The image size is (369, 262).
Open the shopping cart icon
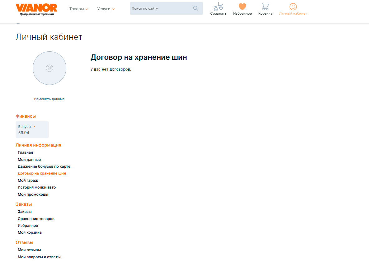pyautogui.click(x=265, y=7)
